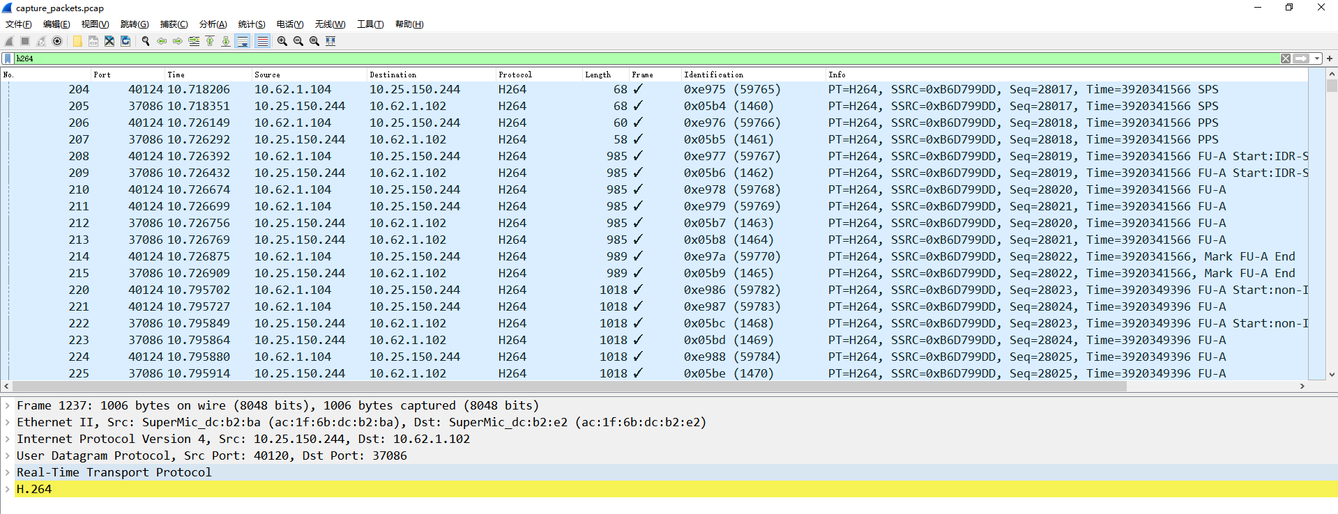Screen dimensions: 1338x514
Task: Toggle auto-scroll during live capture
Action: tap(243, 41)
